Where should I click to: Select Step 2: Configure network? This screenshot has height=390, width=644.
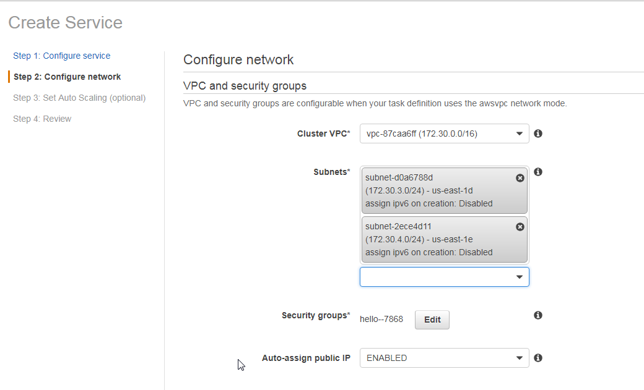click(x=67, y=77)
